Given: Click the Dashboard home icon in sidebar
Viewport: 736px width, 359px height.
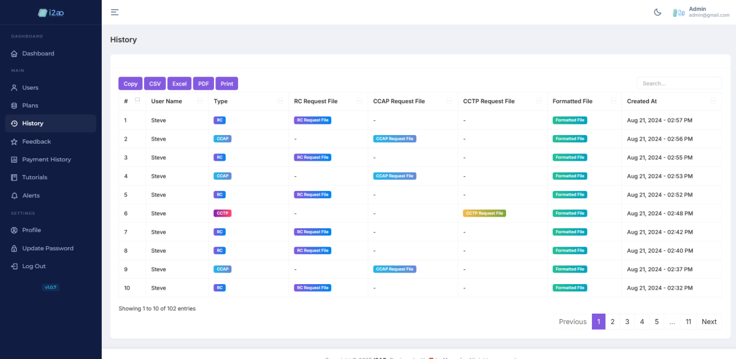Looking at the screenshot, I should (14, 54).
